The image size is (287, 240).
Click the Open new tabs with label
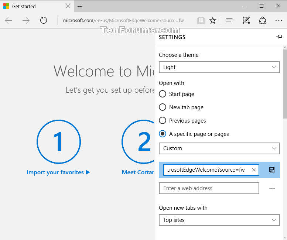[183, 208]
